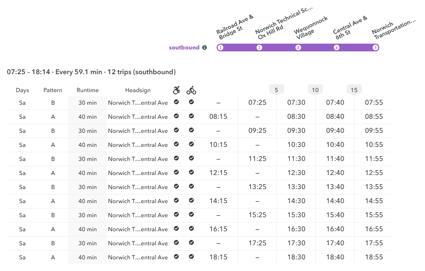Viewport: 425px width, 271px height.
Task: Select stop 5 Norwich Transportation marker
Action: [375, 48]
